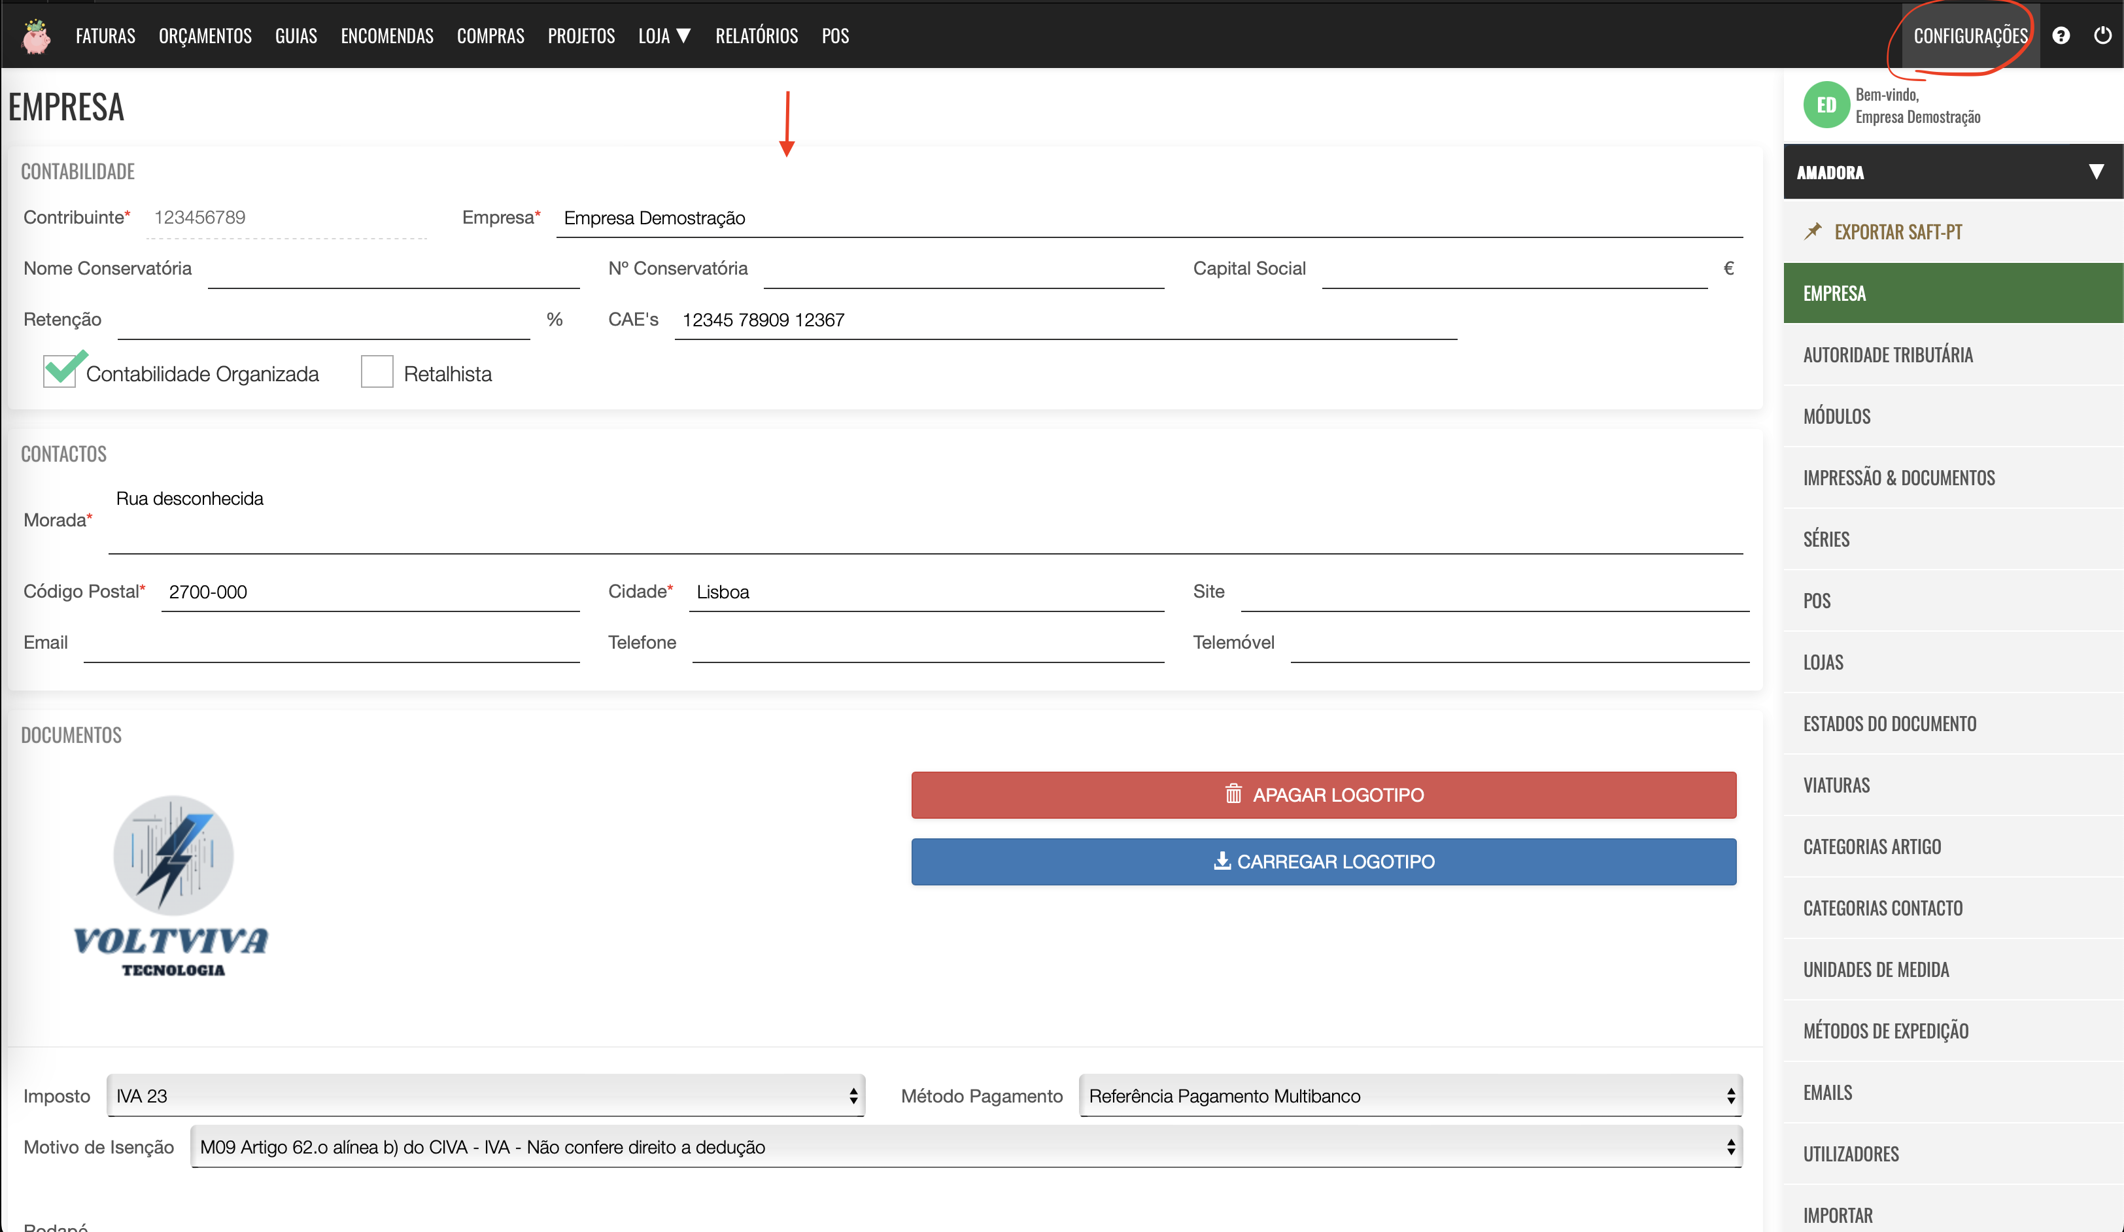Click download icon on Carregar Logotipo
The height and width of the screenshot is (1232, 2124).
pos(1222,861)
